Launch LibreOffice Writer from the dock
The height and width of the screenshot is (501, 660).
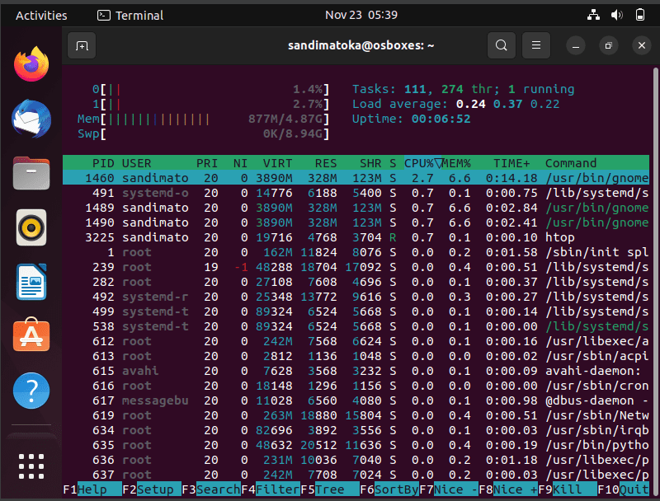31,282
